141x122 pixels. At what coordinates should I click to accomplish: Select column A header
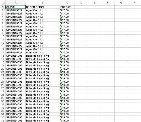pos(16,2)
